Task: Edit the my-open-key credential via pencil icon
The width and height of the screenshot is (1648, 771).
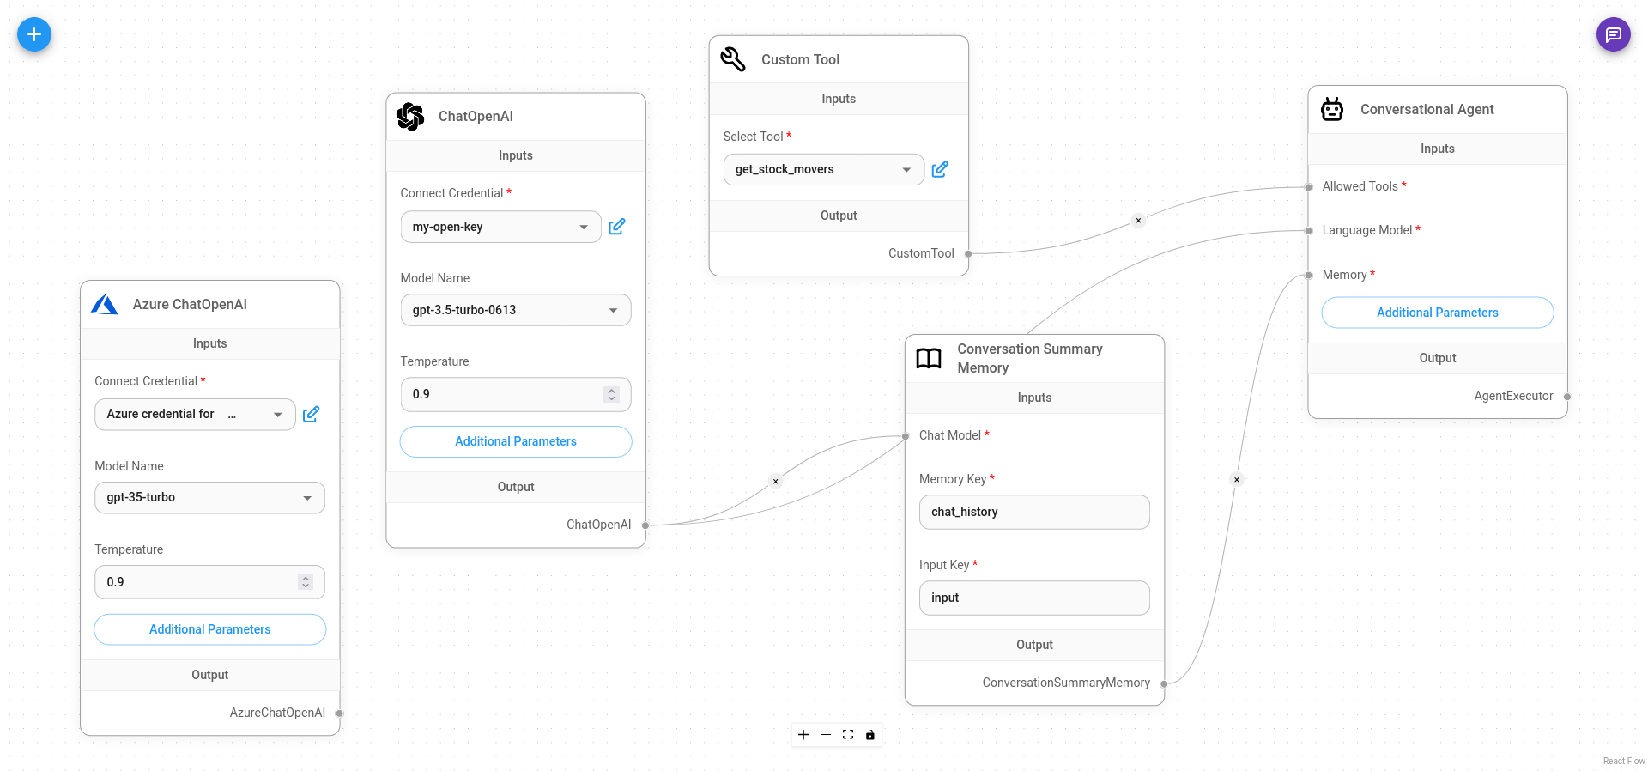Action: coord(617,227)
